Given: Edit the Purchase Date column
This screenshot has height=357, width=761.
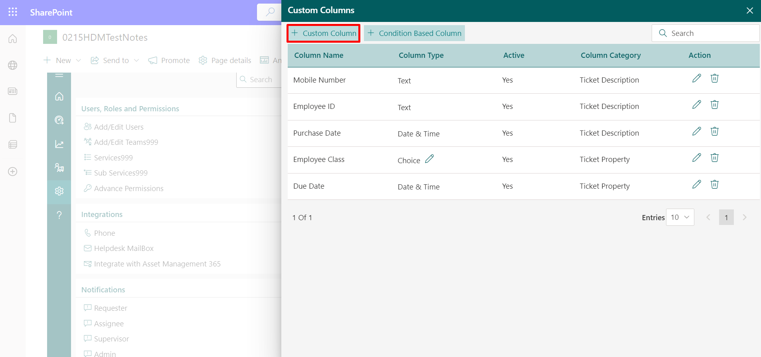Looking at the screenshot, I should pyautogui.click(x=696, y=131).
